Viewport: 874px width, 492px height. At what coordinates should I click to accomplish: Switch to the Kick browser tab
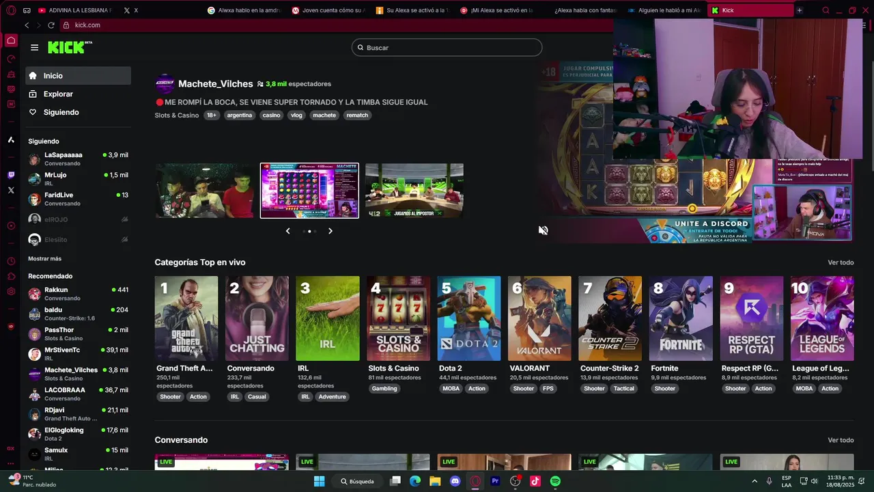click(750, 10)
